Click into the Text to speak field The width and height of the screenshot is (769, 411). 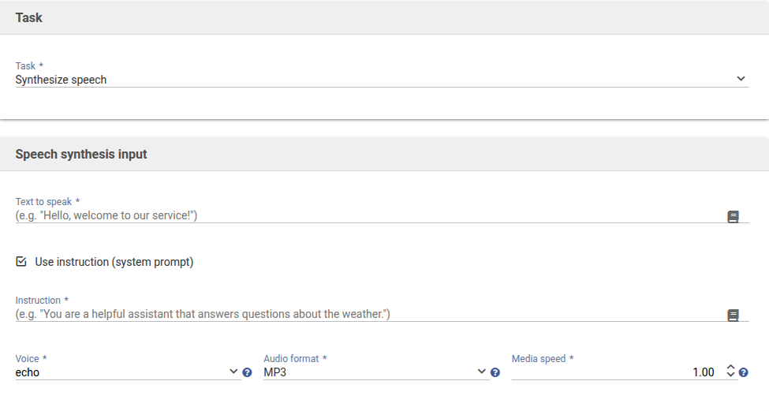[363, 215]
